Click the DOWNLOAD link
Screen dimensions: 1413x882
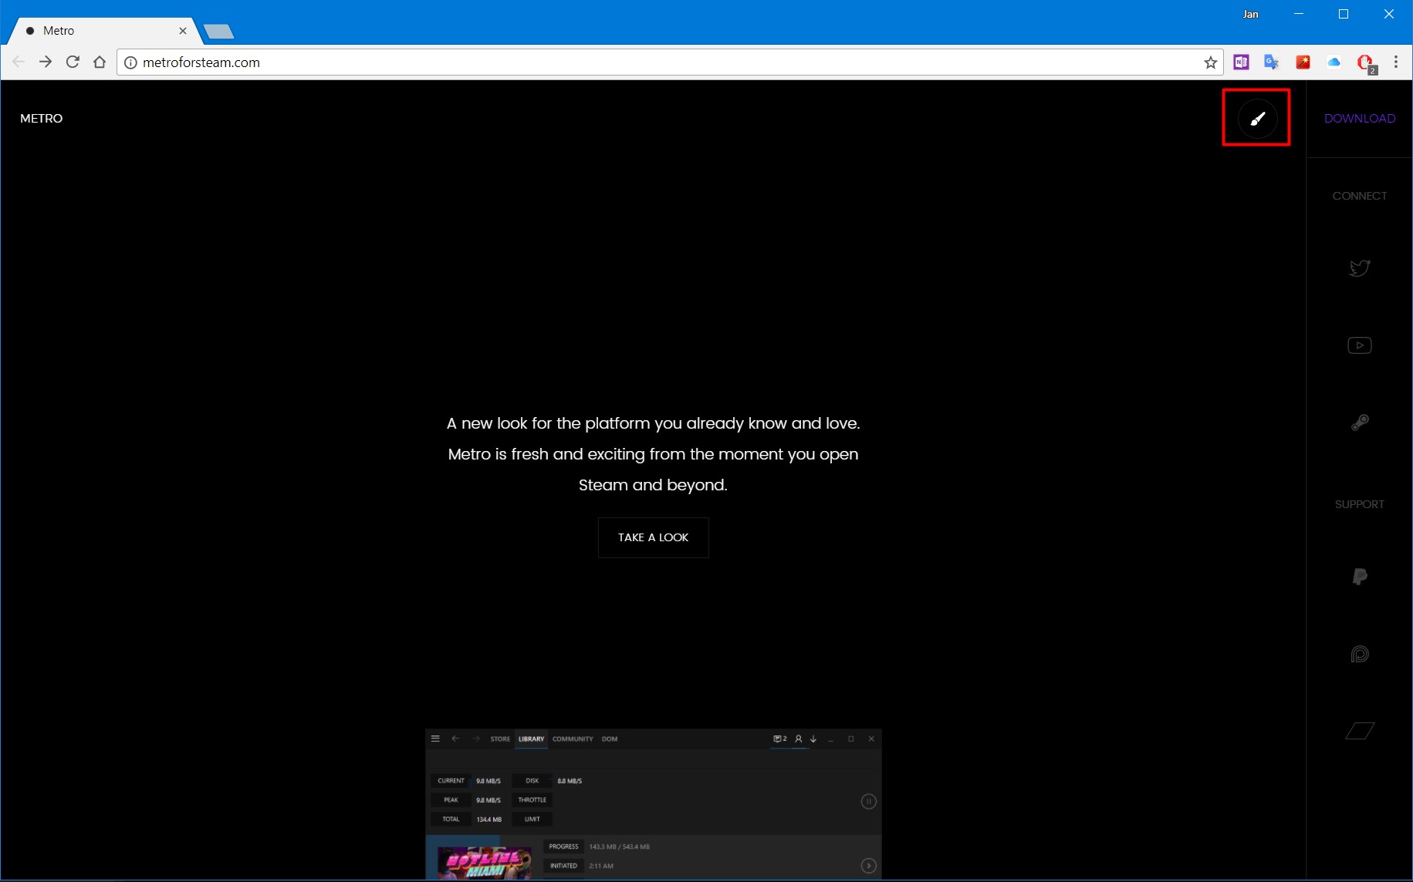(x=1359, y=119)
